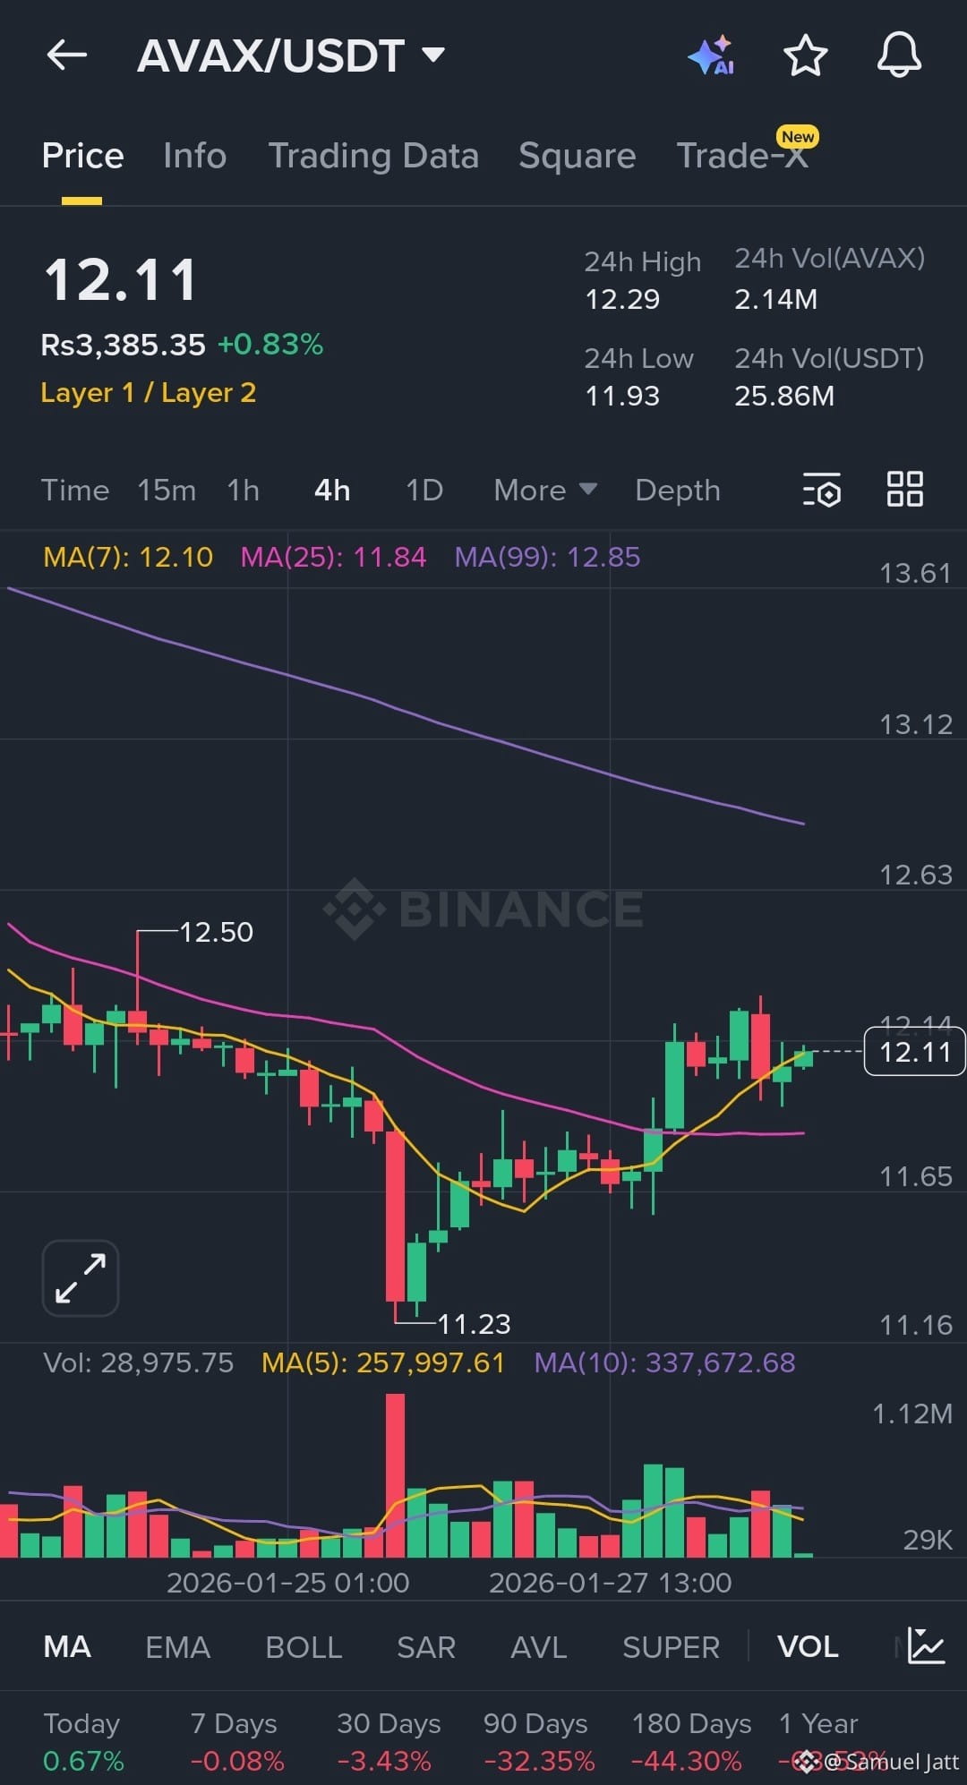Screen dimensions: 967x1785
Task: Tap the 24h Vol(AVAX) 2.14M value
Action: [775, 299]
